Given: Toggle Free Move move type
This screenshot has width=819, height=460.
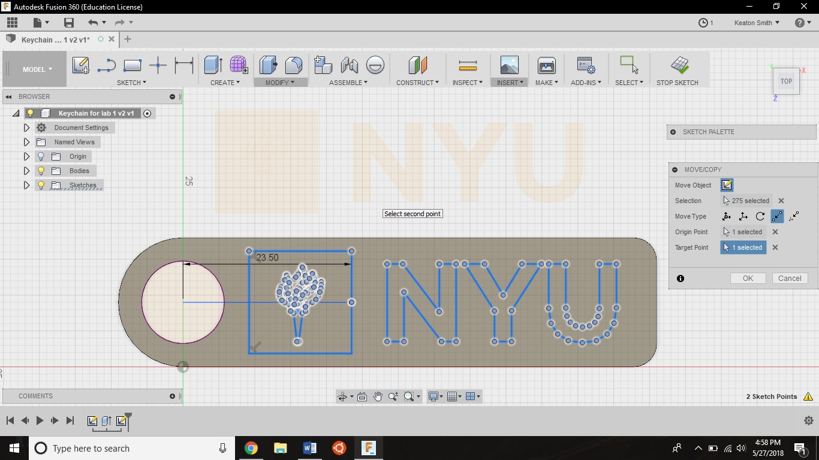Looking at the screenshot, I should click(x=727, y=216).
